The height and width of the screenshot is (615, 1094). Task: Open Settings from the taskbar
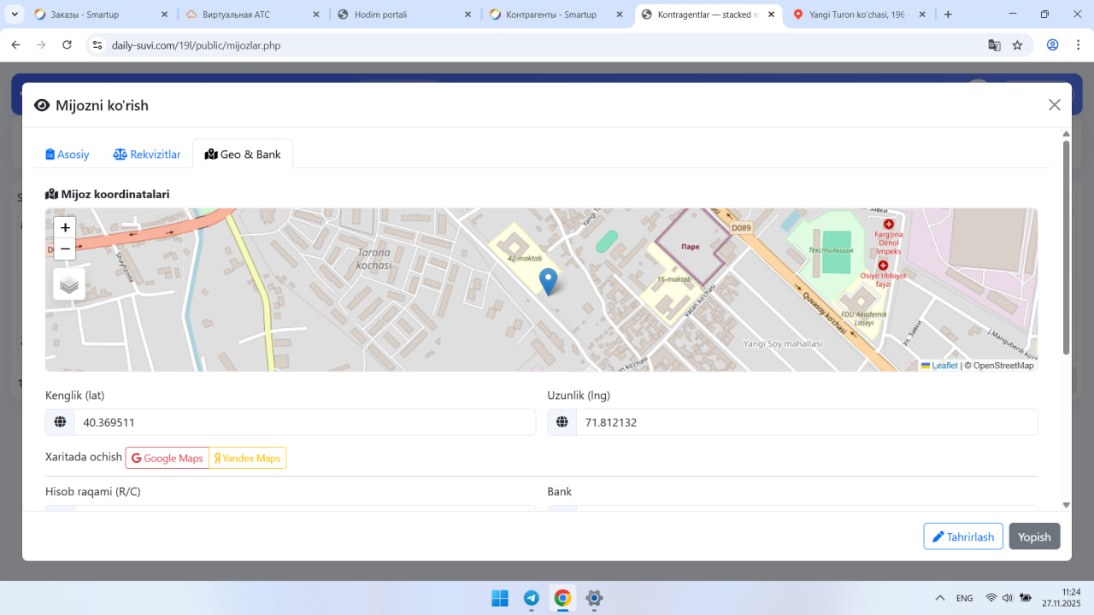point(594,598)
